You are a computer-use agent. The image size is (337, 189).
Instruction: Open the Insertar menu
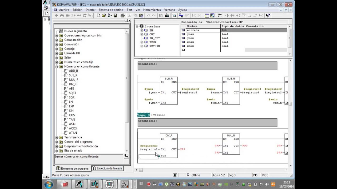pos(91,10)
